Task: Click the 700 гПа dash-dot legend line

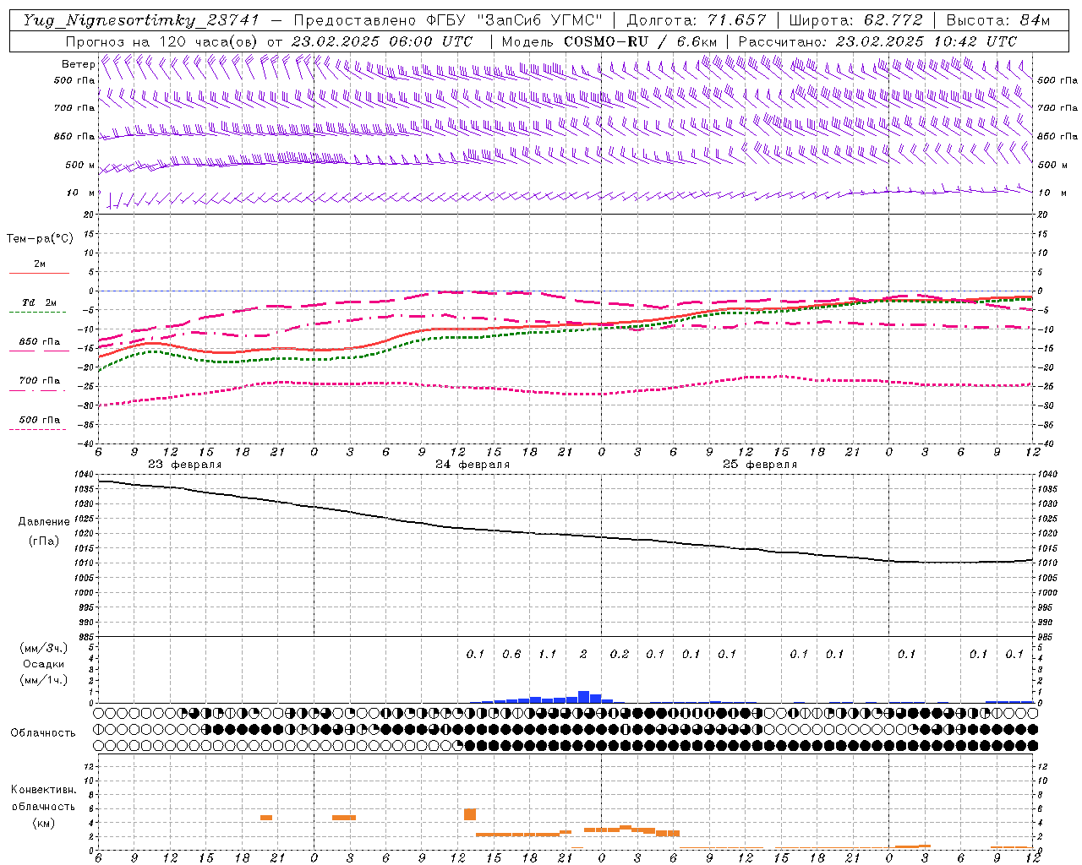Action: [x=37, y=389]
